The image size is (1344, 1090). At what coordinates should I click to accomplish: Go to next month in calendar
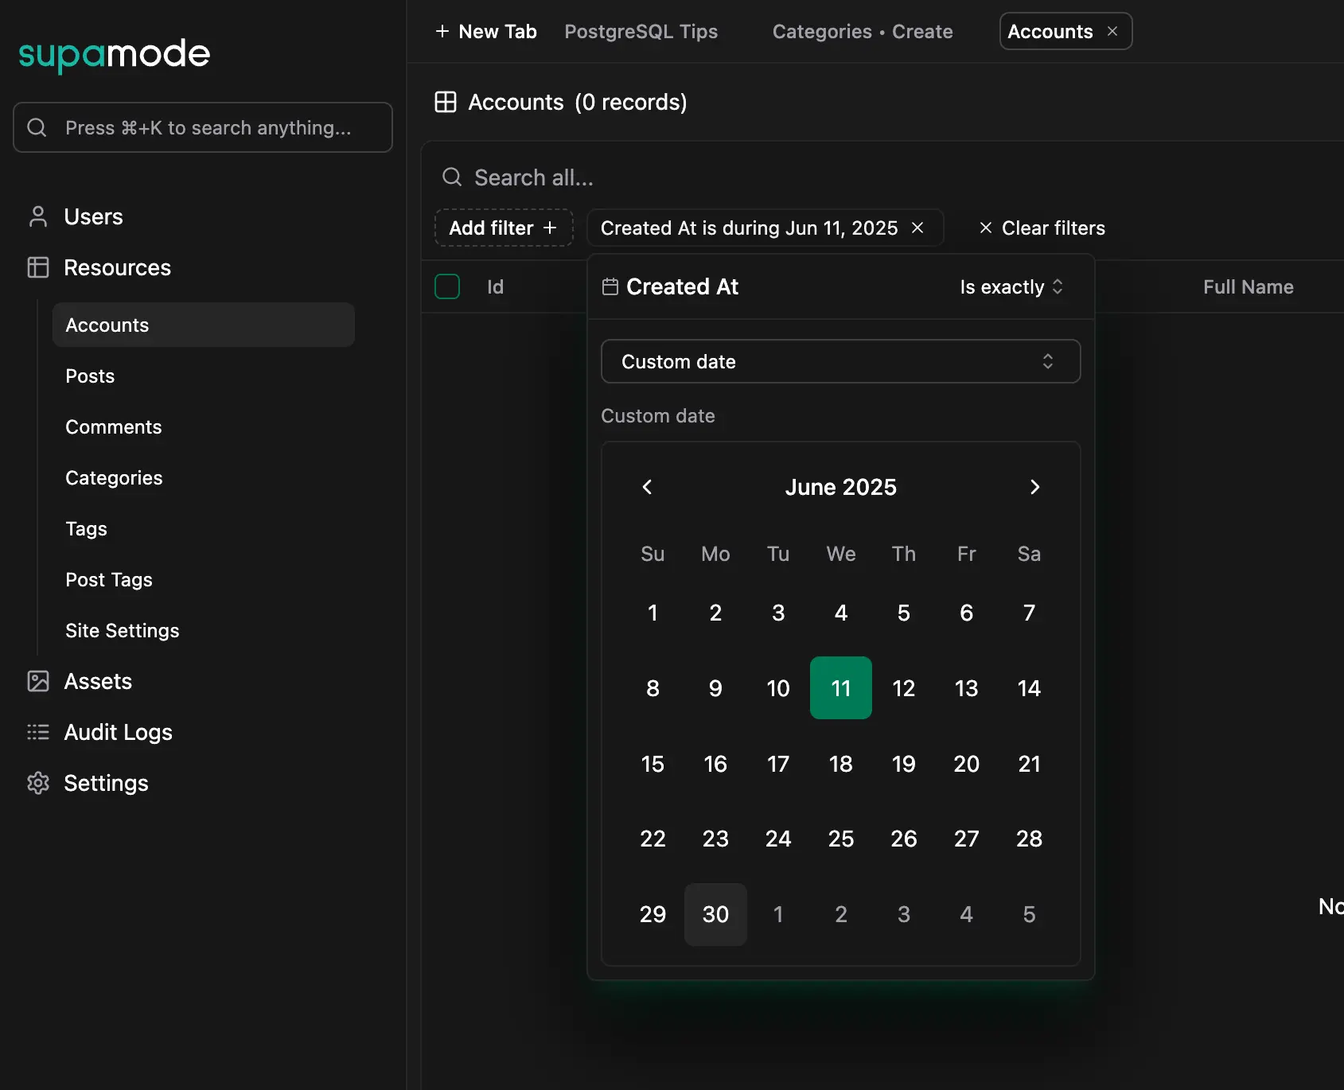1034,487
